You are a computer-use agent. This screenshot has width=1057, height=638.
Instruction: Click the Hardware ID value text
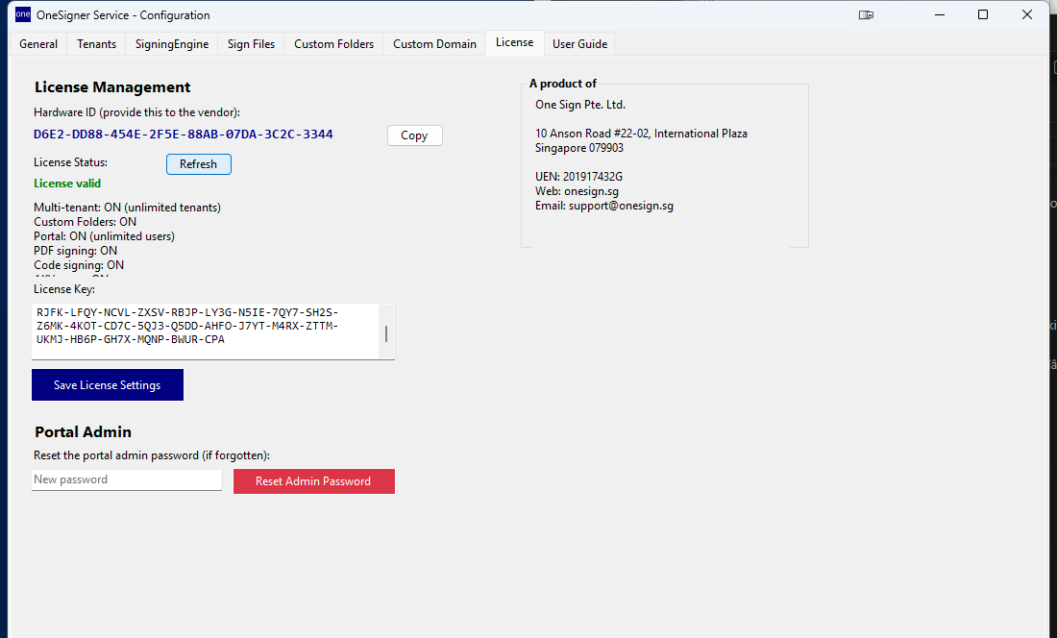(x=184, y=135)
